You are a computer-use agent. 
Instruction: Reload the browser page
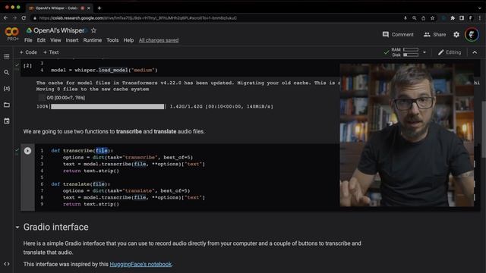[24, 18]
